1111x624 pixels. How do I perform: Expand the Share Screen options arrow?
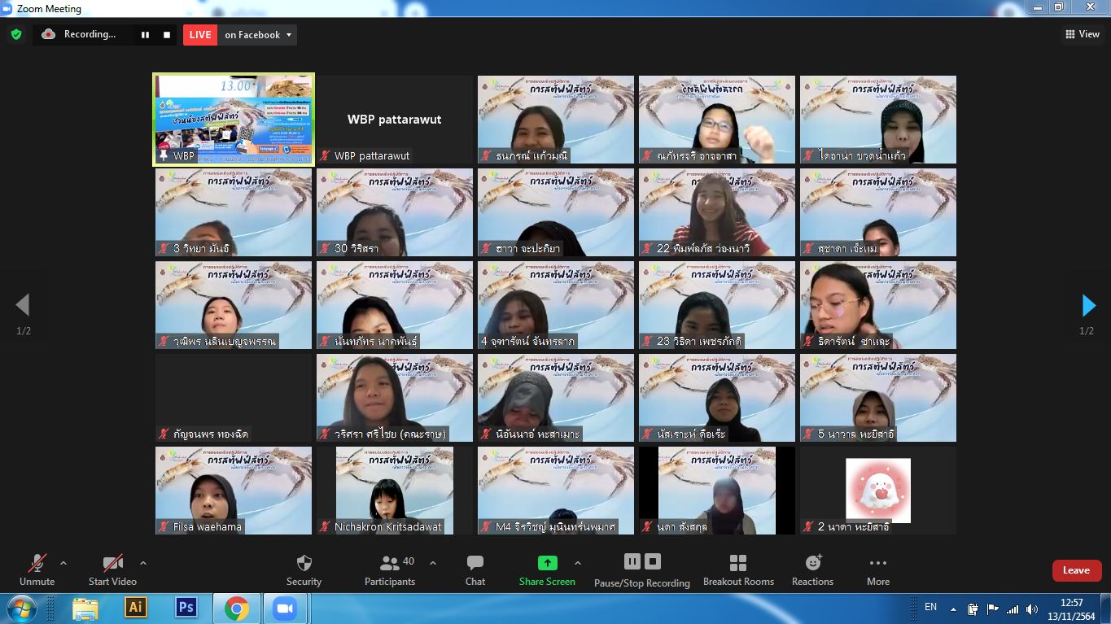tap(578, 563)
